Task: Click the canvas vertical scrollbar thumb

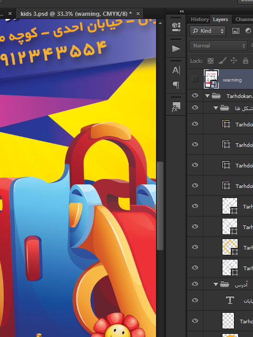Action: click(x=160, y=206)
